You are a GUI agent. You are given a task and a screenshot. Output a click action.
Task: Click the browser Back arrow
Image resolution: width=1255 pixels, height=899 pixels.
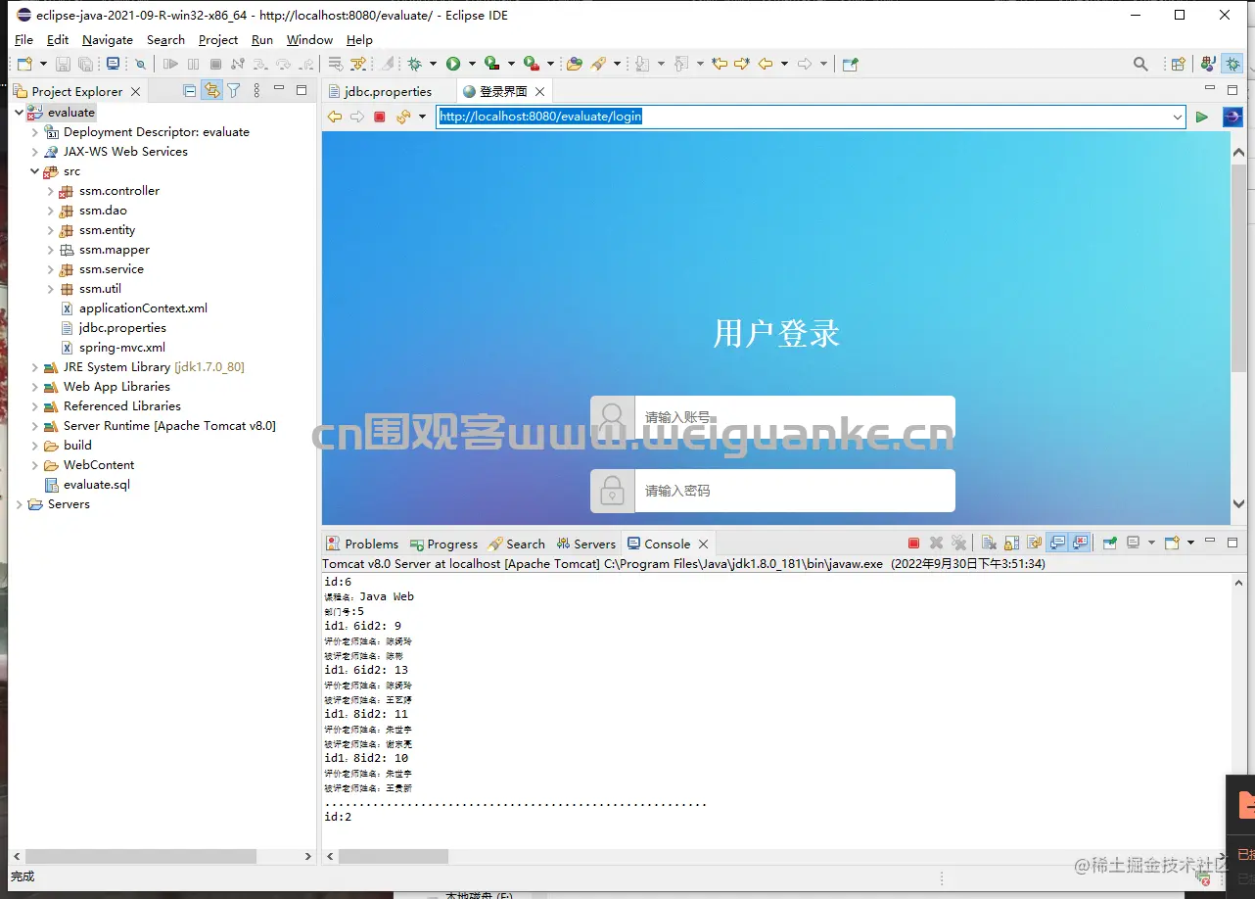click(335, 117)
